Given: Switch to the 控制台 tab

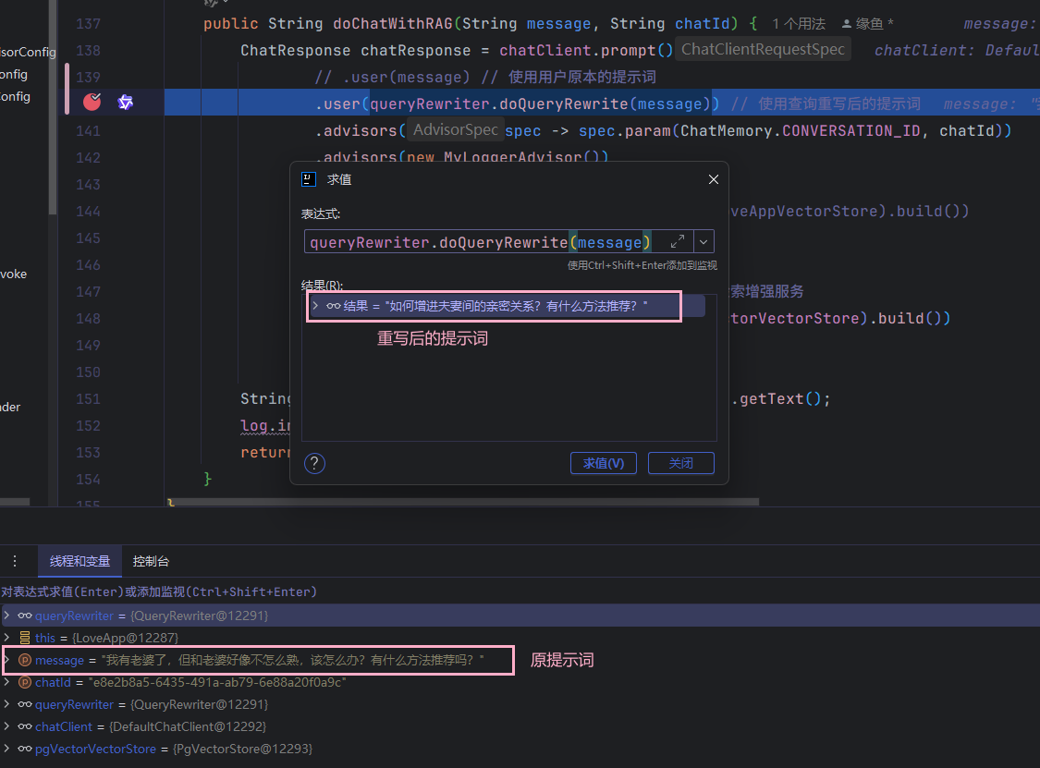Looking at the screenshot, I should click(x=151, y=561).
